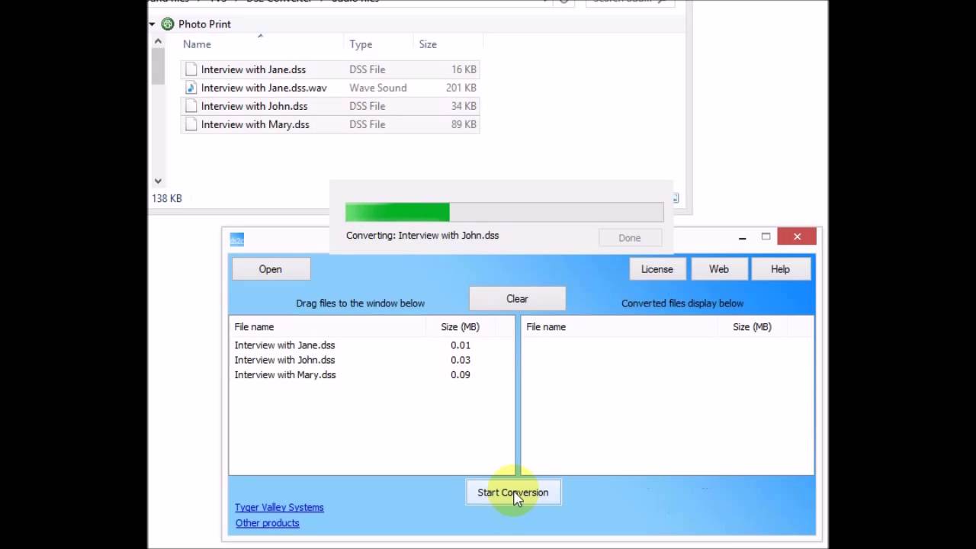Click the Web button
This screenshot has width=976, height=549.
pos(719,269)
